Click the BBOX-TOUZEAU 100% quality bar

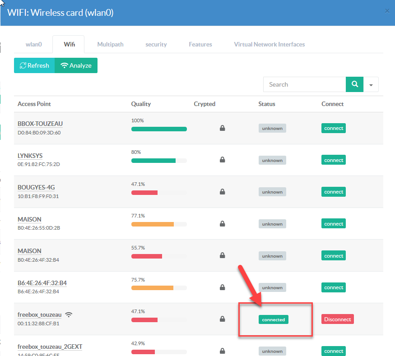[x=159, y=129]
